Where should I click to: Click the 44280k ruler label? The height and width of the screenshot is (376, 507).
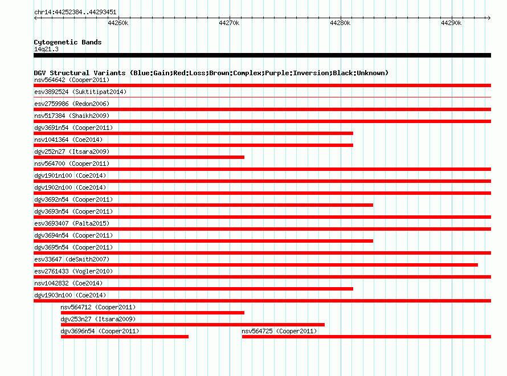[x=340, y=23]
